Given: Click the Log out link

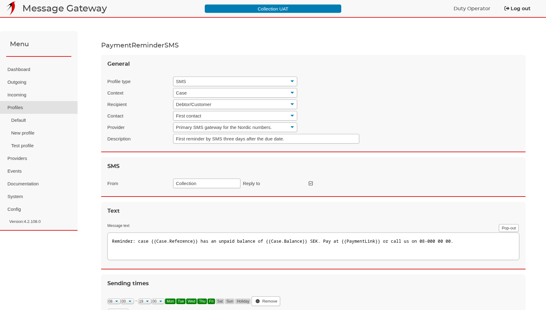Looking at the screenshot, I should pyautogui.click(x=517, y=9).
